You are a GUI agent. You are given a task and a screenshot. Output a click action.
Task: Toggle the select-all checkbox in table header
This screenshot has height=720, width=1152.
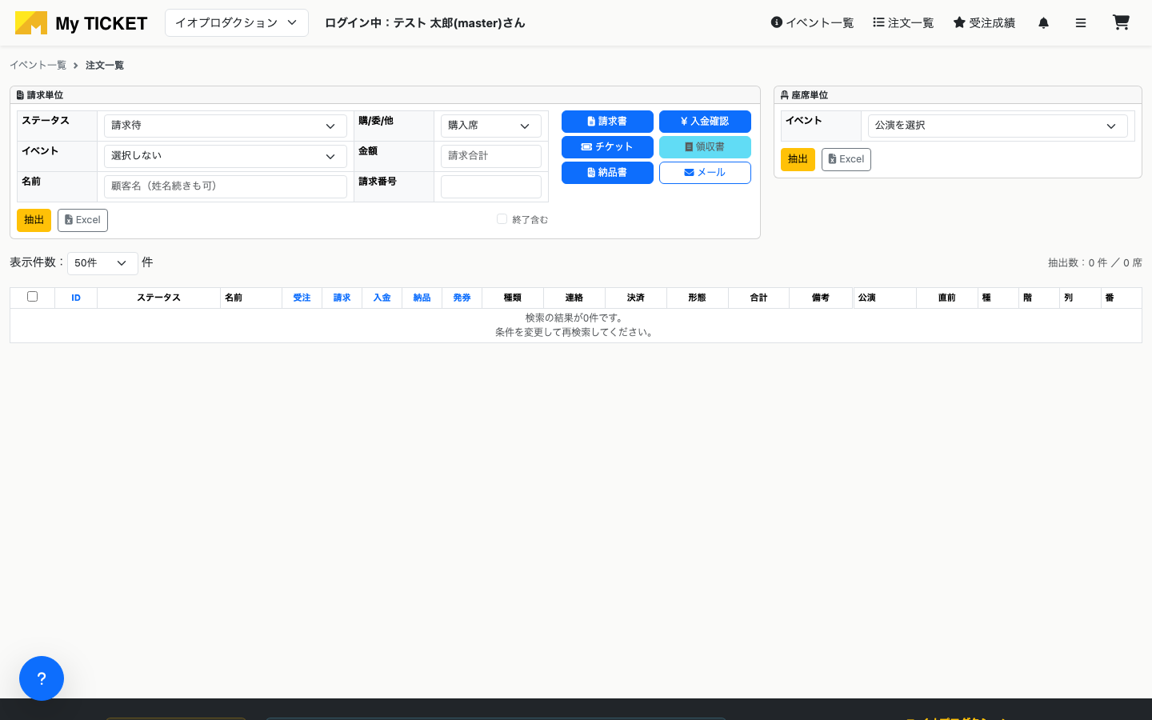tap(32, 297)
